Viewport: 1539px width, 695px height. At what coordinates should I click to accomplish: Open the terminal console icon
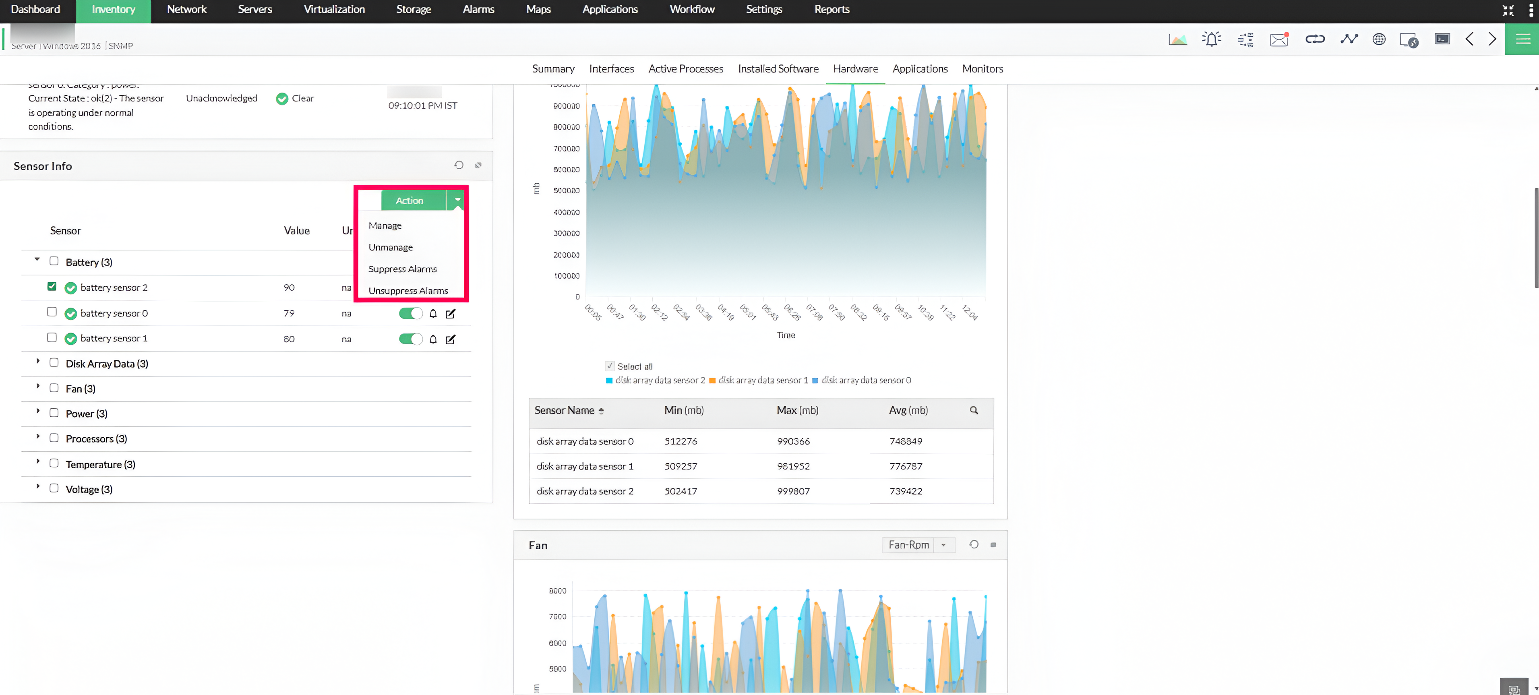[1442, 39]
